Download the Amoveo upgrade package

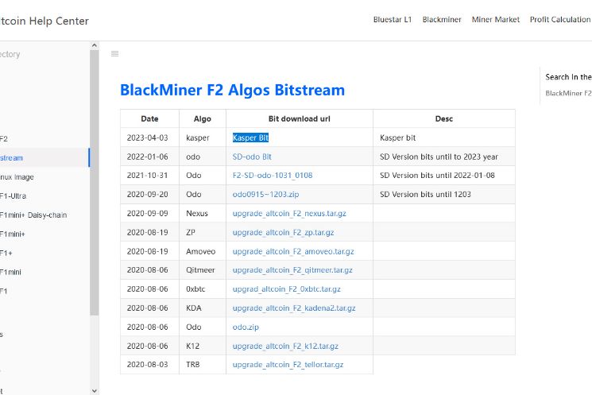tap(292, 251)
